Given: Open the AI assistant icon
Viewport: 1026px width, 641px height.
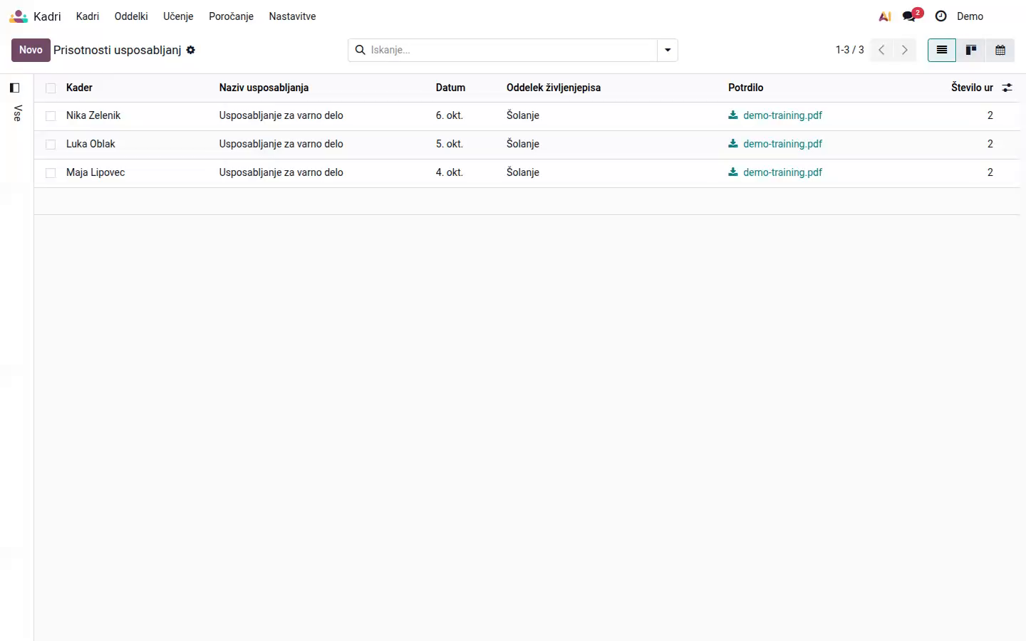Looking at the screenshot, I should coord(885,16).
